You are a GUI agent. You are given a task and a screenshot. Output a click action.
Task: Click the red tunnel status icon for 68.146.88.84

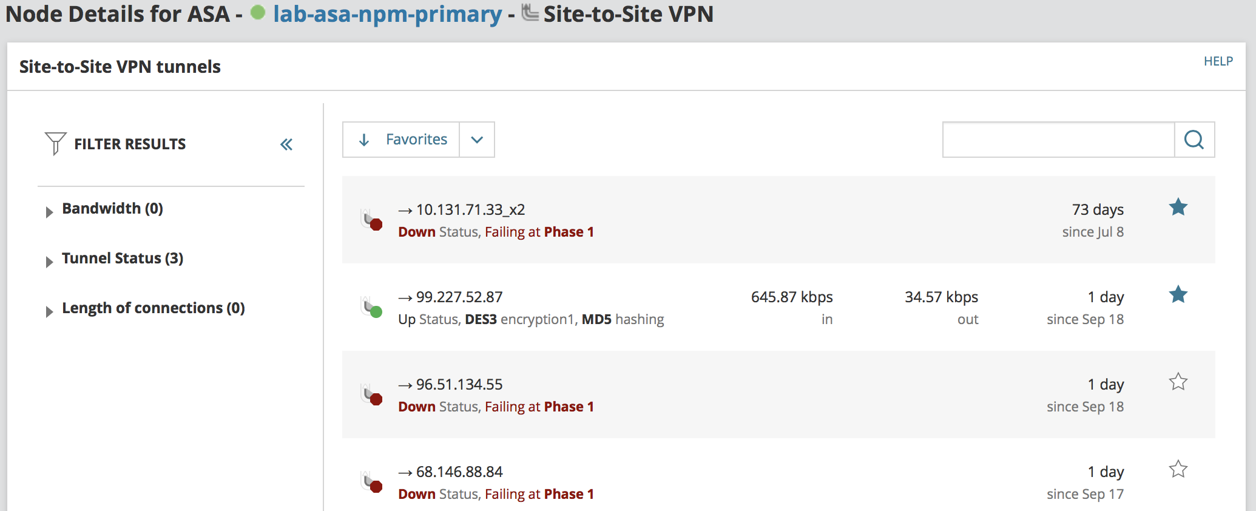pos(376,487)
